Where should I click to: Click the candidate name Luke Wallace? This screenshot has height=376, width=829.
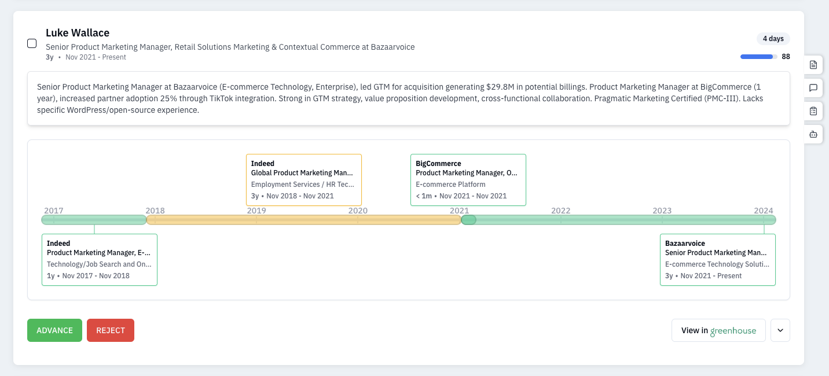[x=78, y=33]
